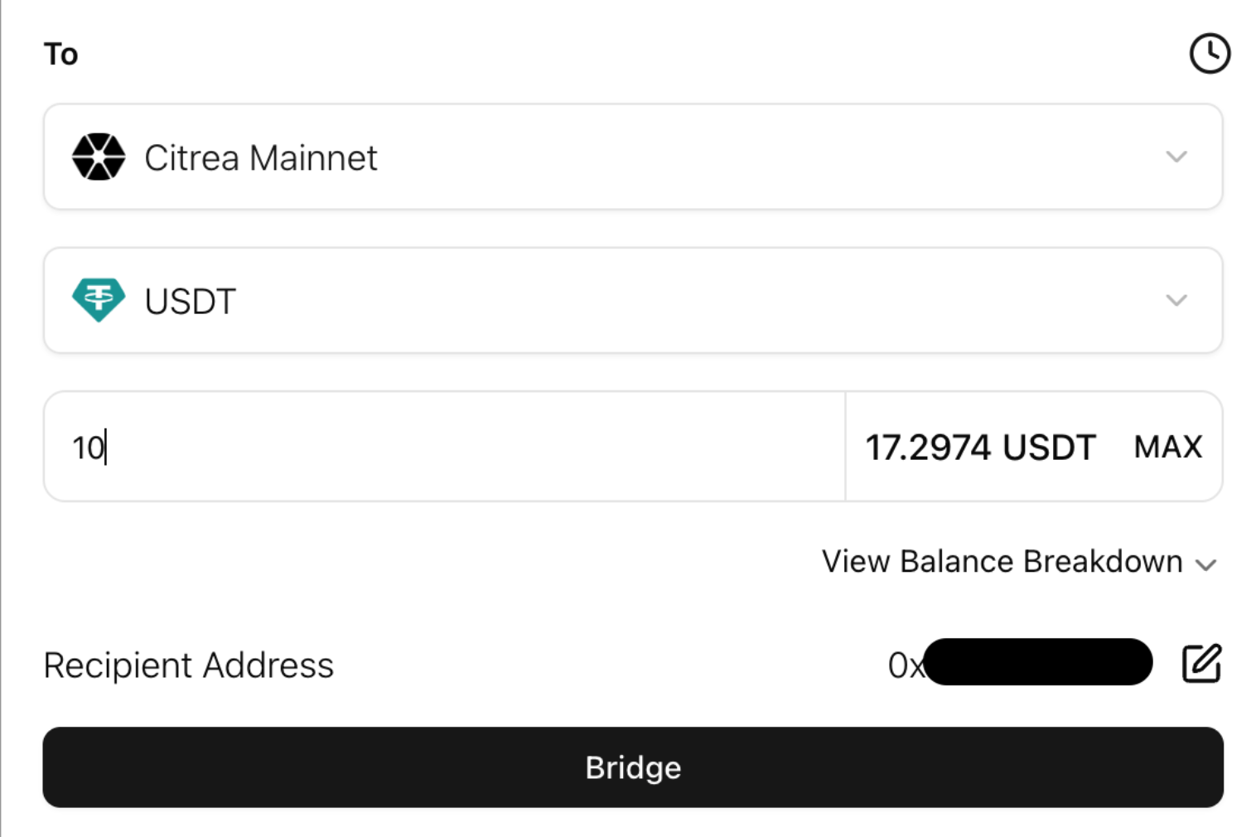Click the chevron in the USDT token selector
Image resolution: width=1251 pixels, height=837 pixels.
[x=1176, y=300]
